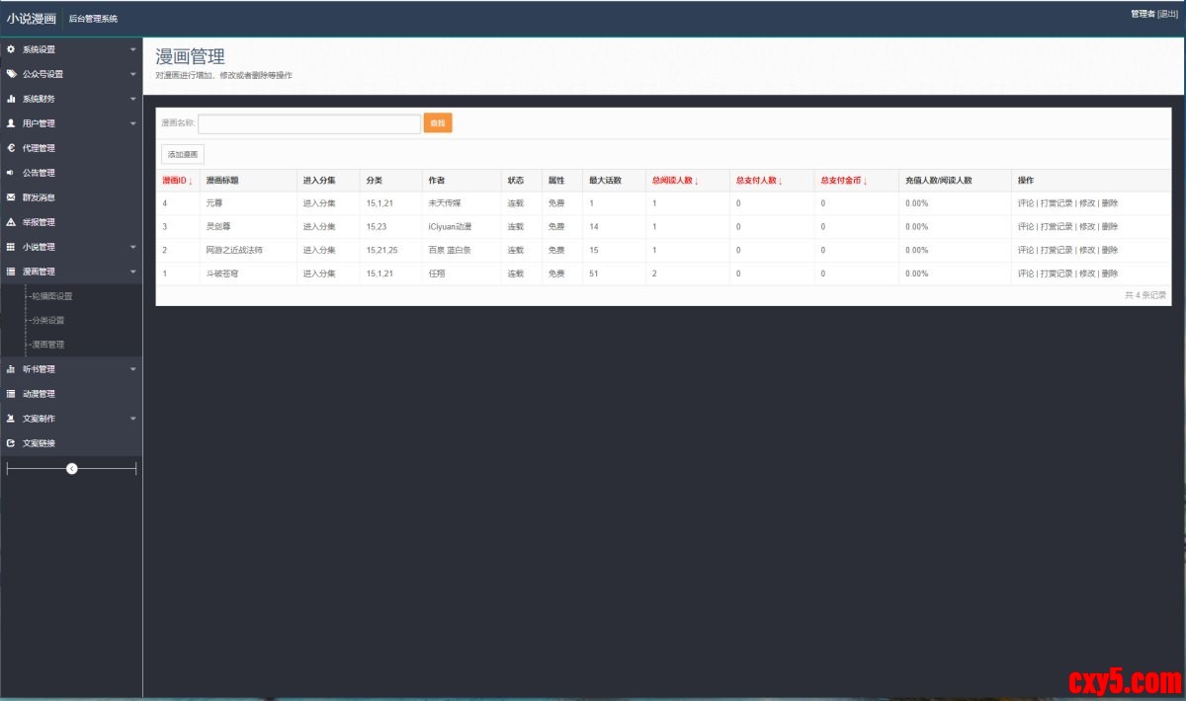1186x701 pixels.
Task: Focus the 漫画名称 search input
Action: [309, 123]
